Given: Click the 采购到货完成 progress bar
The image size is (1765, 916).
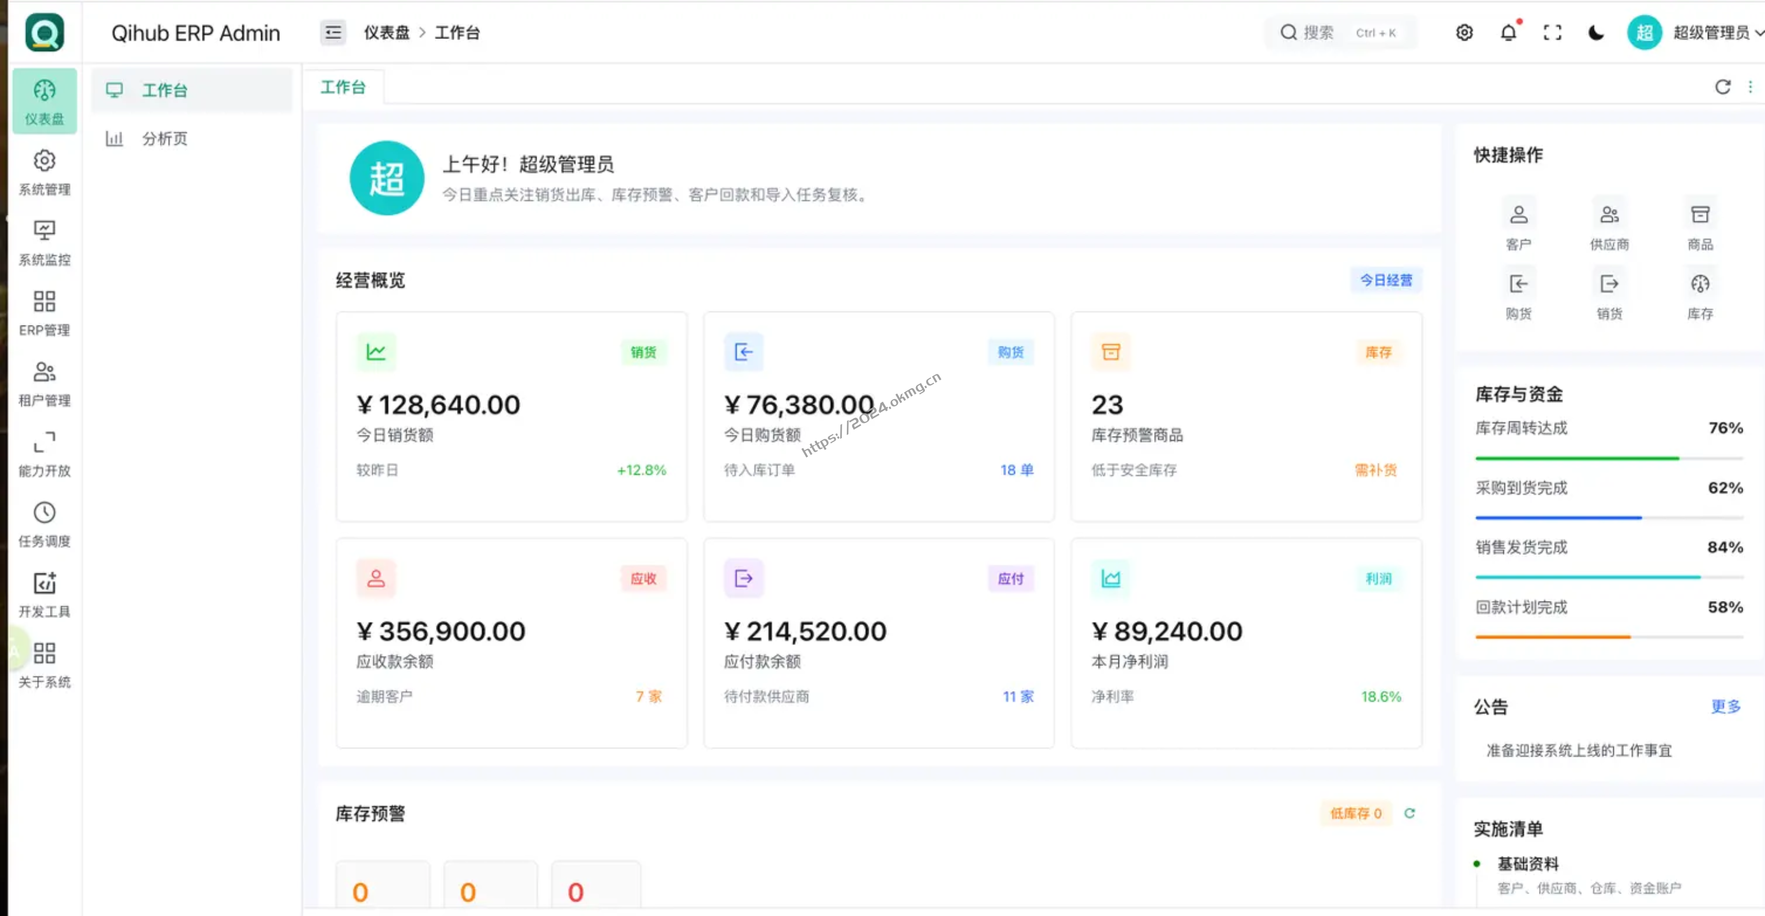Looking at the screenshot, I should click(x=1609, y=517).
